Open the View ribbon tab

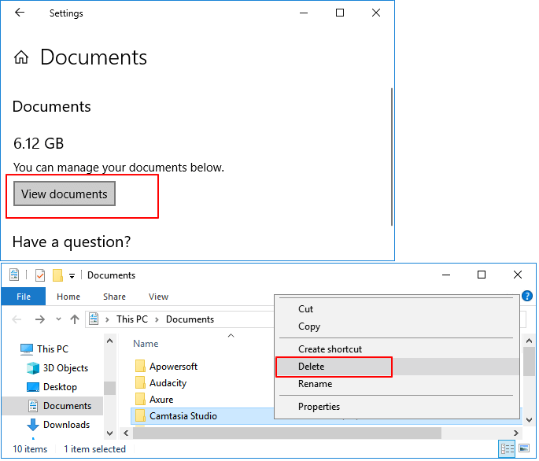pos(158,297)
